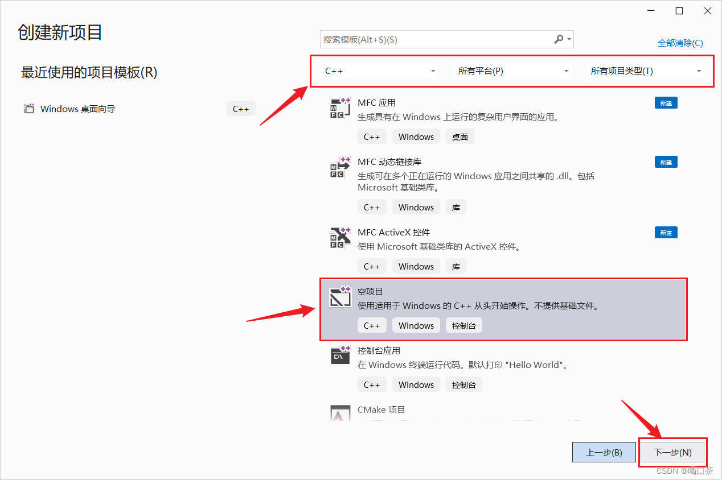Open the search history dropdown arrow
Viewport: 722px width, 480px height.
coord(569,40)
